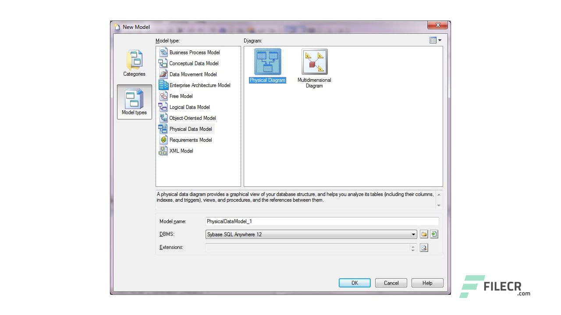The height and width of the screenshot is (315, 561).
Task: Click the Extensions browse icon
Action: click(x=423, y=247)
